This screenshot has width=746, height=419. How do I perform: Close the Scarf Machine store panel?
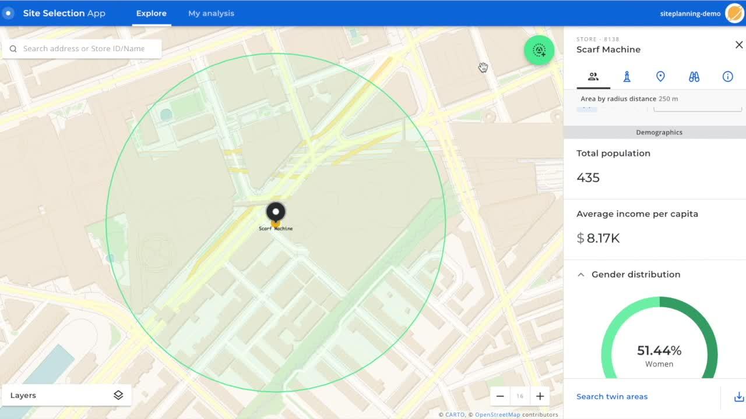739,44
